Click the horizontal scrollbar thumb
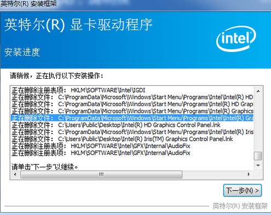The image size is (271, 215). [x=101, y=175]
